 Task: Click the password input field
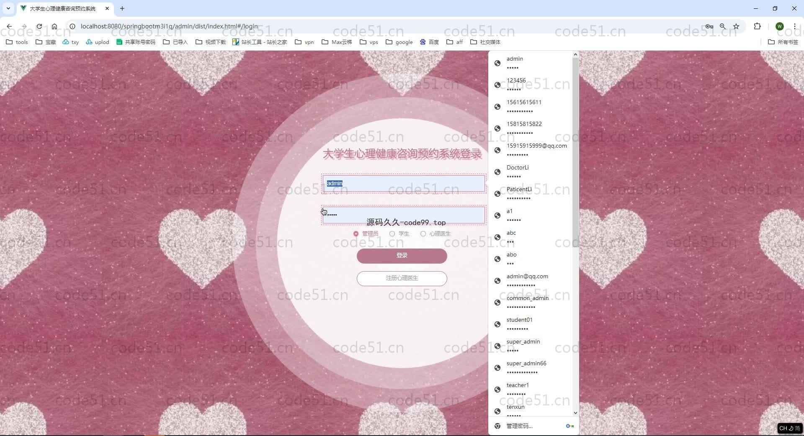[404, 215]
